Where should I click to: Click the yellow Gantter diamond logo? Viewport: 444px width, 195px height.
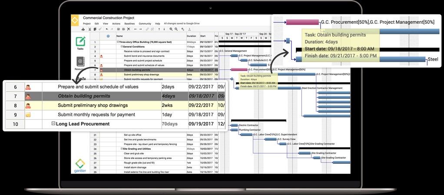(x=75, y=20)
